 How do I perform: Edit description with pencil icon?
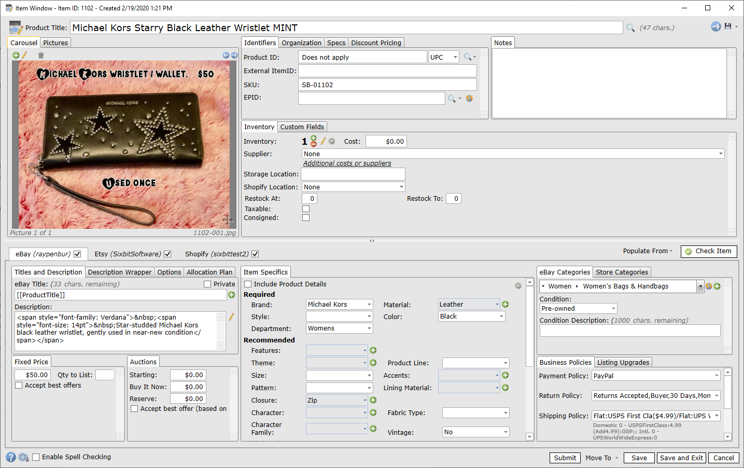click(x=231, y=316)
